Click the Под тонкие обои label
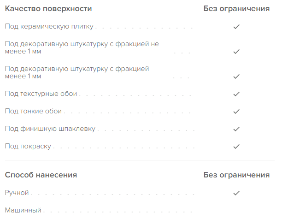Screen dimensions: 282x218 pos(34,111)
